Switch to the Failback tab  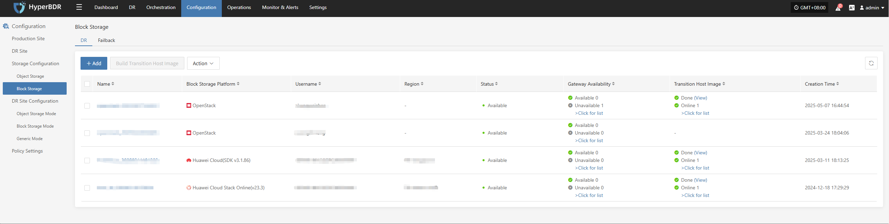[x=106, y=40]
